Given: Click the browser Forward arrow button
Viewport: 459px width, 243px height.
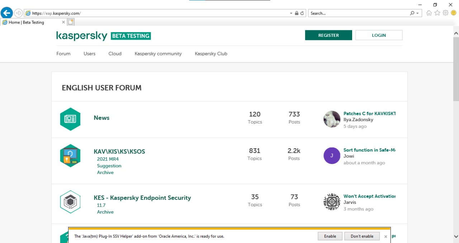Looking at the screenshot, I should tap(18, 13).
